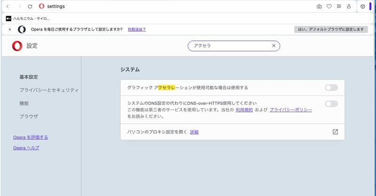The image size is (376, 196).
Task: Open Opera ヘルプ link
Action: coord(26,148)
